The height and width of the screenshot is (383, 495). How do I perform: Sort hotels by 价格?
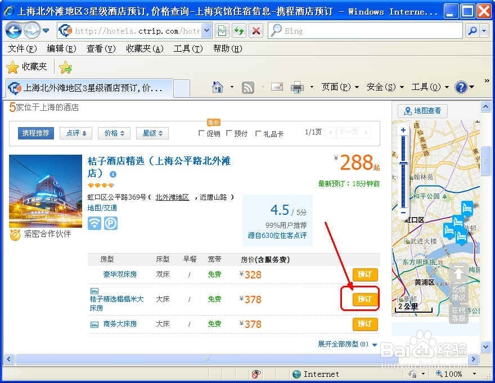tap(114, 133)
